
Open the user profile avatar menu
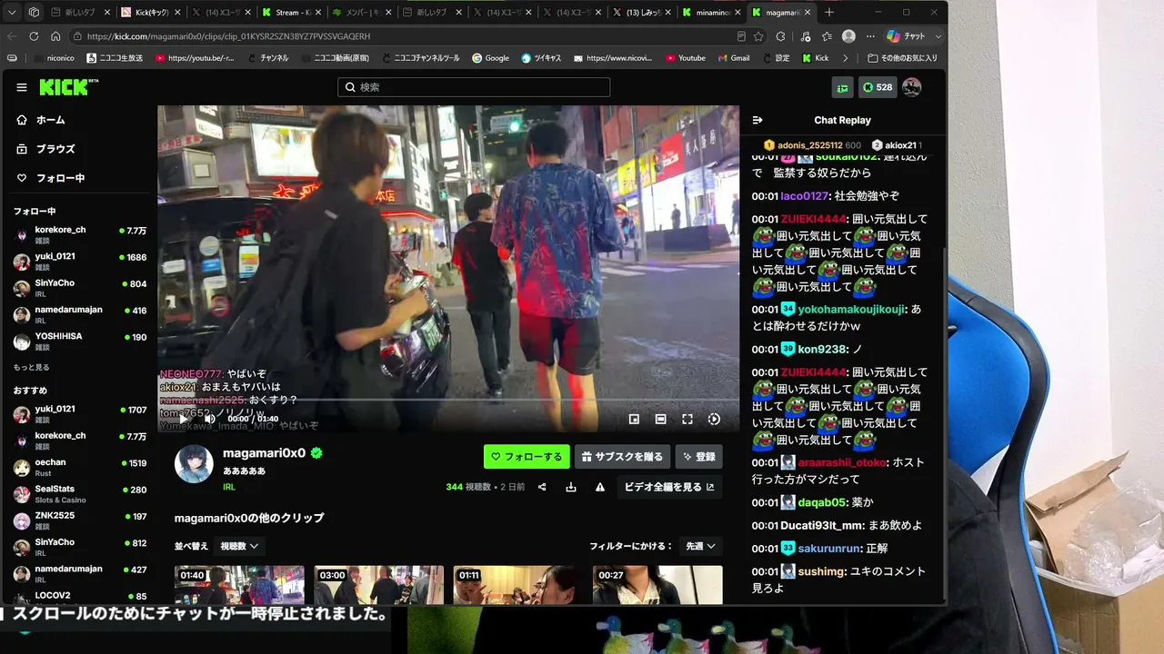tap(911, 87)
